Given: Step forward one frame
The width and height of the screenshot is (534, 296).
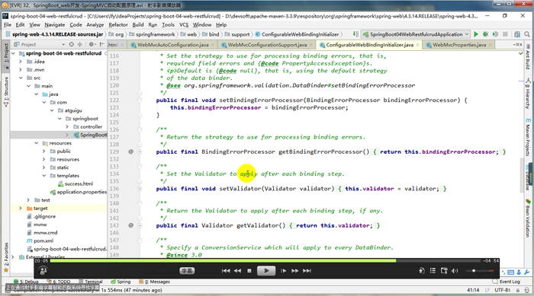Looking at the screenshot, I should click(x=283, y=271).
